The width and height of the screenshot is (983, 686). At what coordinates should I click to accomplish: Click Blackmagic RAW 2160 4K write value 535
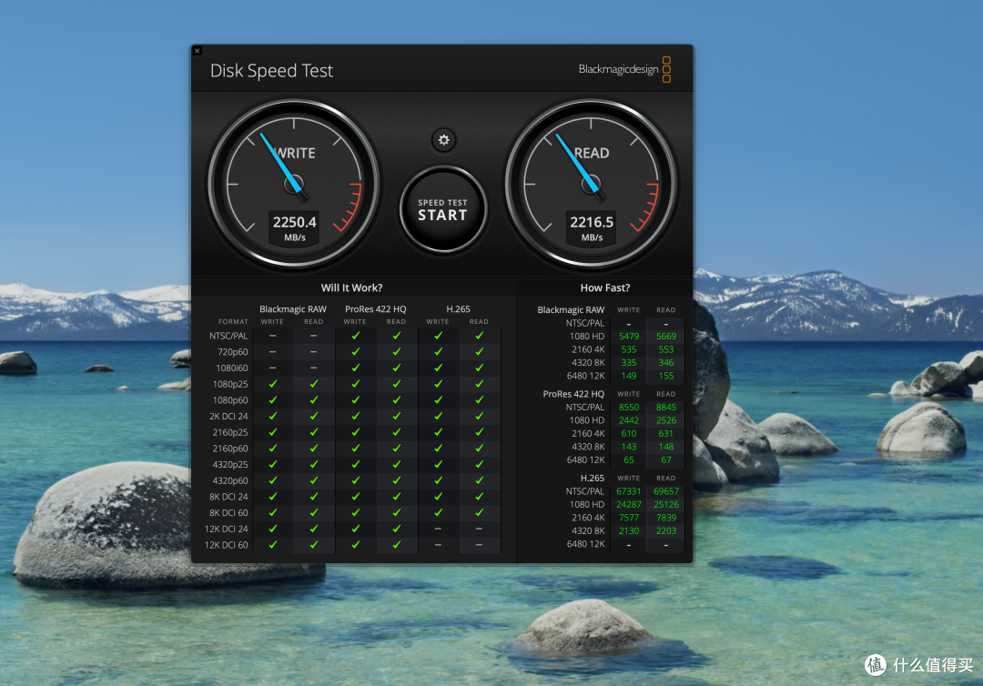pyautogui.click(x=629, y=349)
